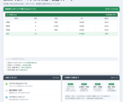Click the ボタン1つで動くExcelファイル banner heading
Viewport: 123px width, 102px height.
coord(24,9)
